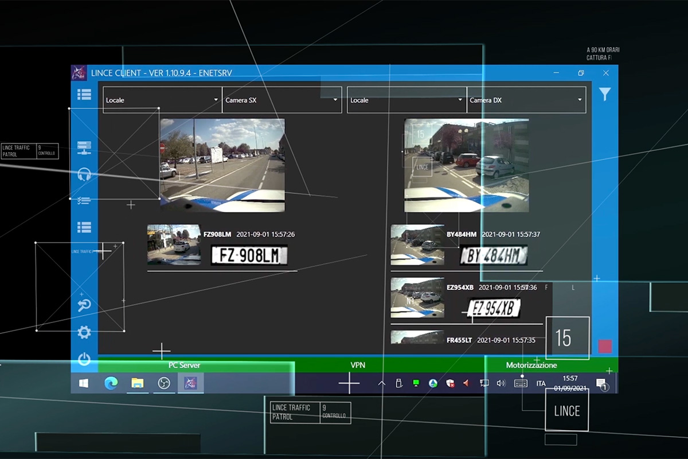Select the timestamp 2021-09-01 15:57:26

(265, 234)
